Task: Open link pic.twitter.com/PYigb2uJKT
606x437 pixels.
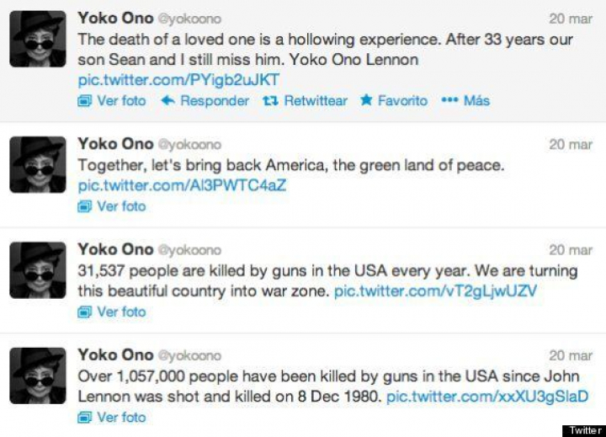Action: 178,80
